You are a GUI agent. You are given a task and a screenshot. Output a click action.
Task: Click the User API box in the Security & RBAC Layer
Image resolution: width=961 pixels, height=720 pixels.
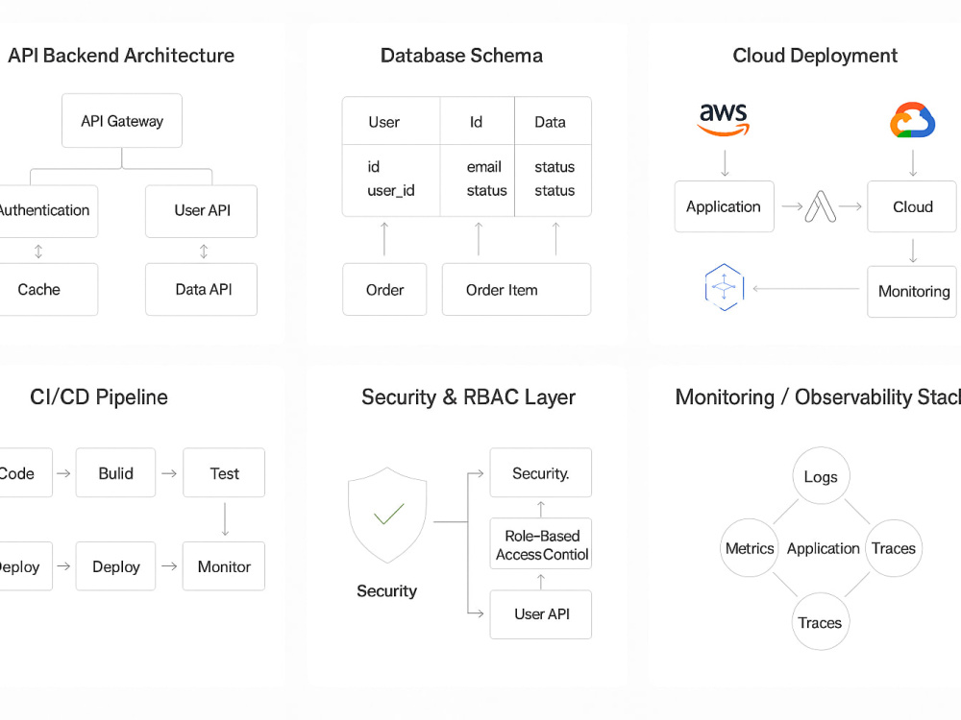pyautogui.click(x=540, y=614)
